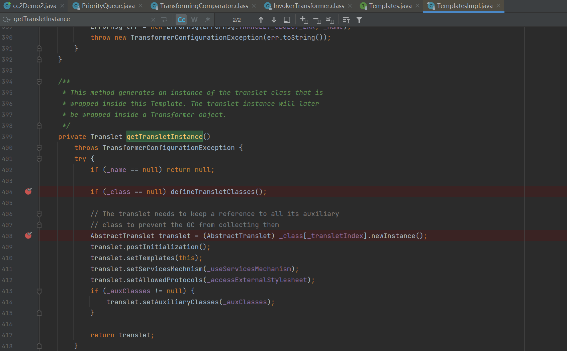567x351 pixels.
Task: Collapse method fold at line 400
Action: tap(39, 148)
